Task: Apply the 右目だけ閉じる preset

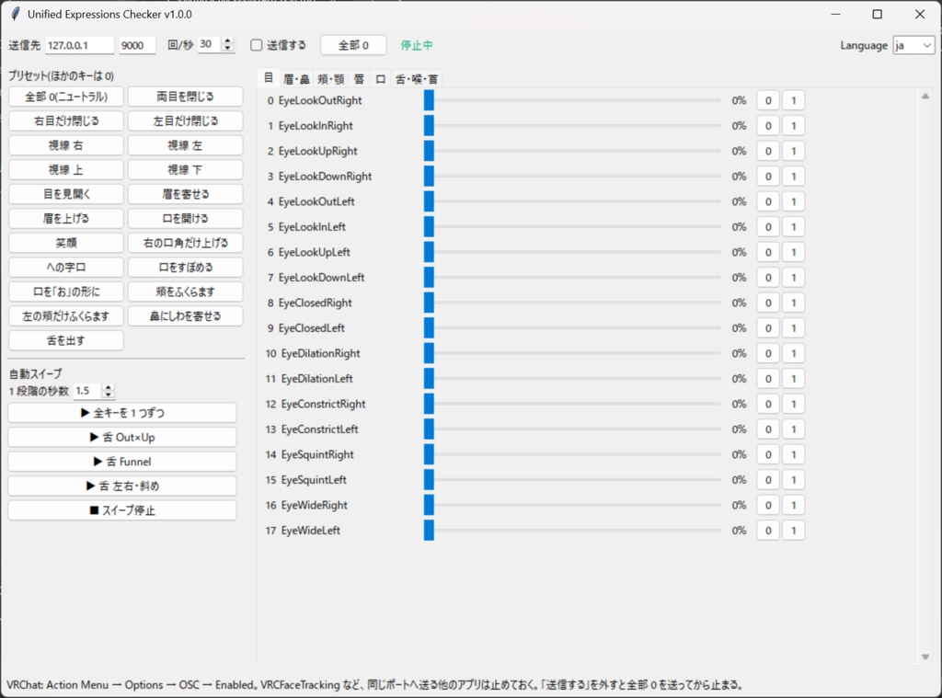Action: [x=66, y=120]
